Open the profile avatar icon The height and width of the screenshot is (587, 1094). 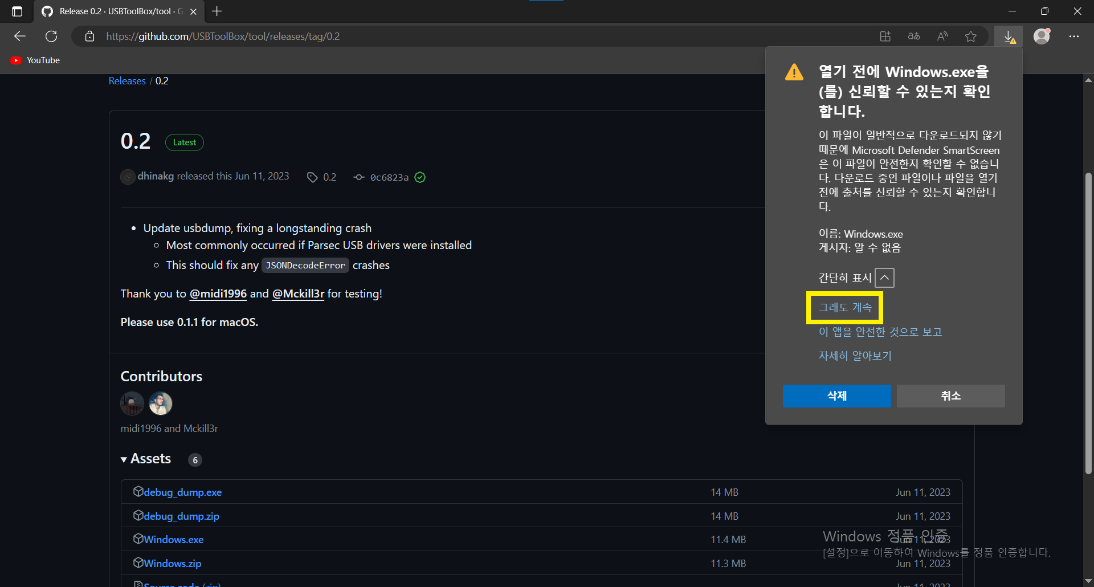[1042, 36]
